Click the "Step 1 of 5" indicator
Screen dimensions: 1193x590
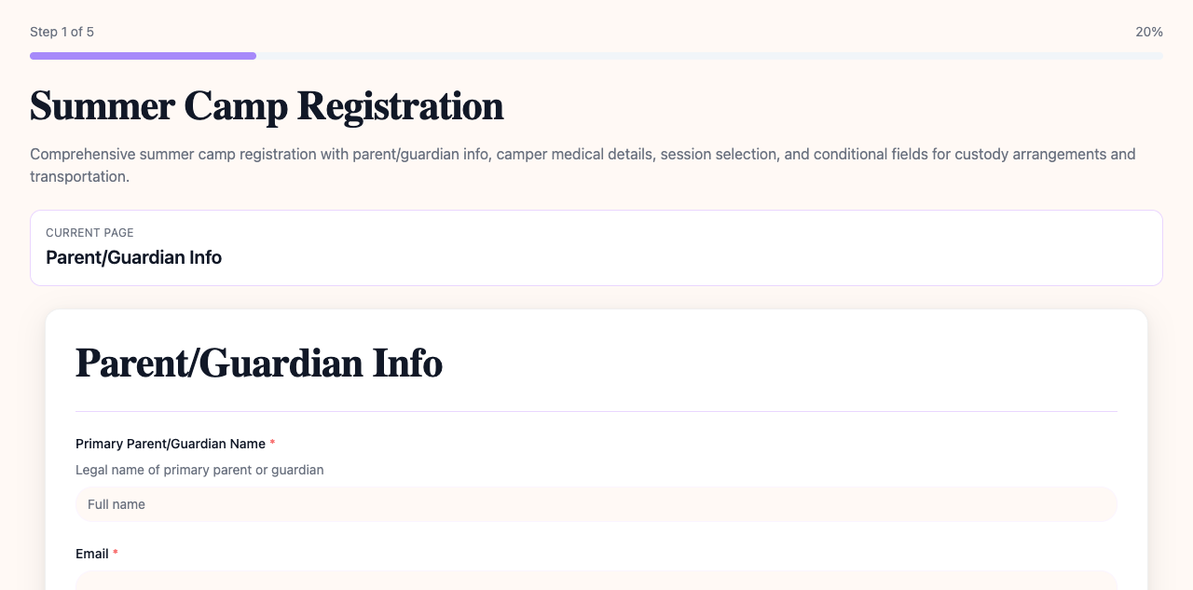62,32
